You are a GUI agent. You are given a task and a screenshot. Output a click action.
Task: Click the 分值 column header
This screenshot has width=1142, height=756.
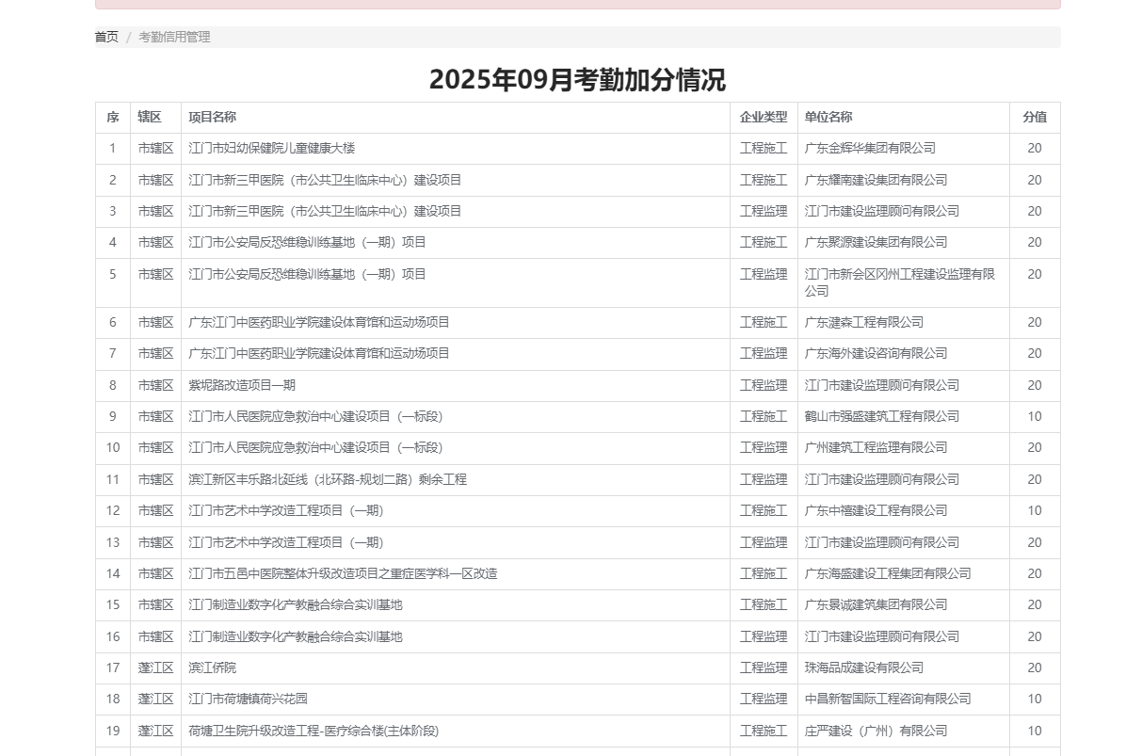[1034, 118]
